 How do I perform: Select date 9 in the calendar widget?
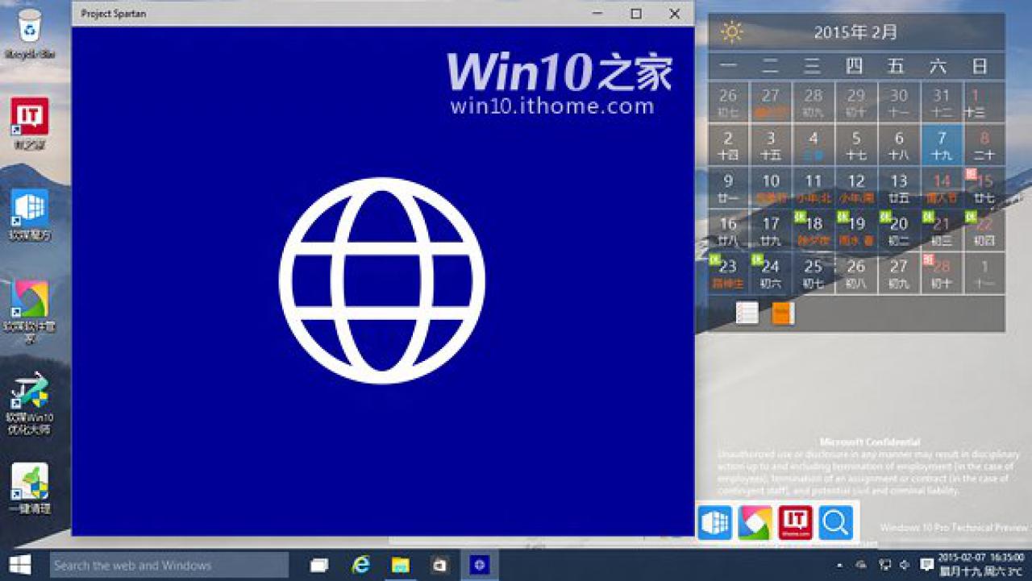(x=728, y=188)
